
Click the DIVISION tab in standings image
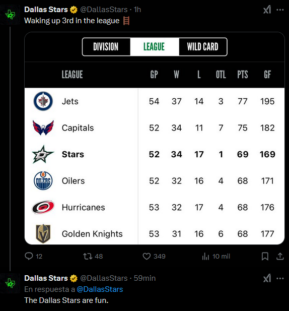coord(106,47)
